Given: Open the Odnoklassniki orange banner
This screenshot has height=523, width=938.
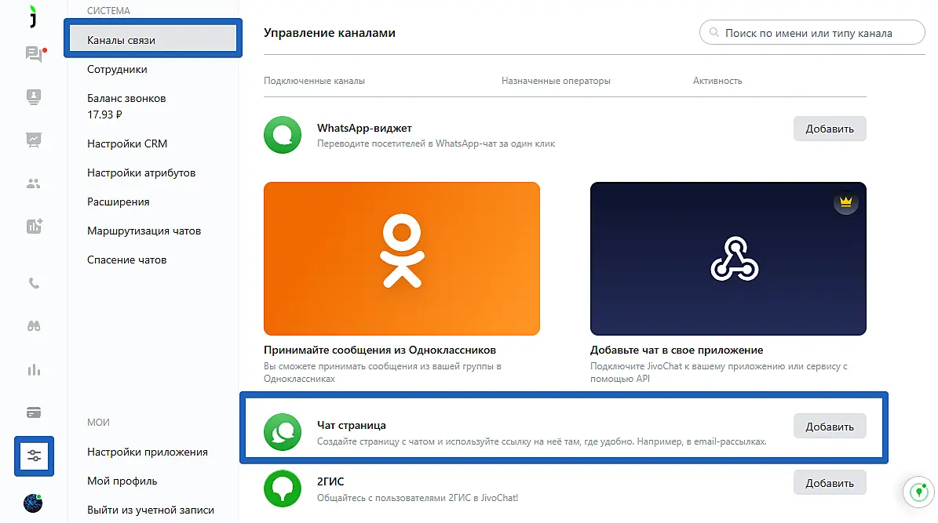Looking at the screenshot, I should pyautogui.click(x=401, y=259).
